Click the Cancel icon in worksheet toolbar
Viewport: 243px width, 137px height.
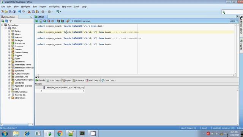pos(53,21)
